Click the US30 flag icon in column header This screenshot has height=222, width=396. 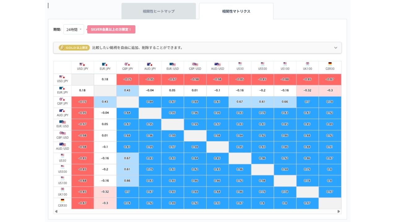[x=240, y=64]
